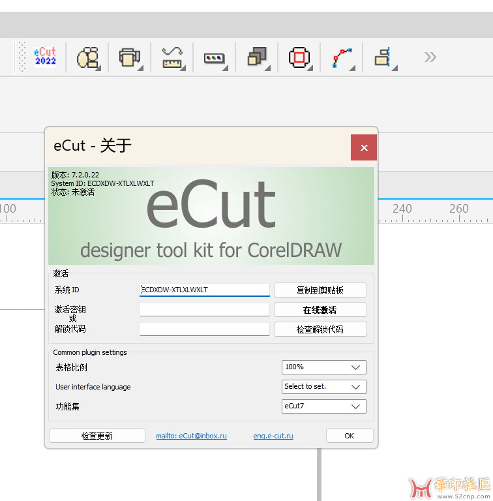Open the User interface language dropdown

323,387
